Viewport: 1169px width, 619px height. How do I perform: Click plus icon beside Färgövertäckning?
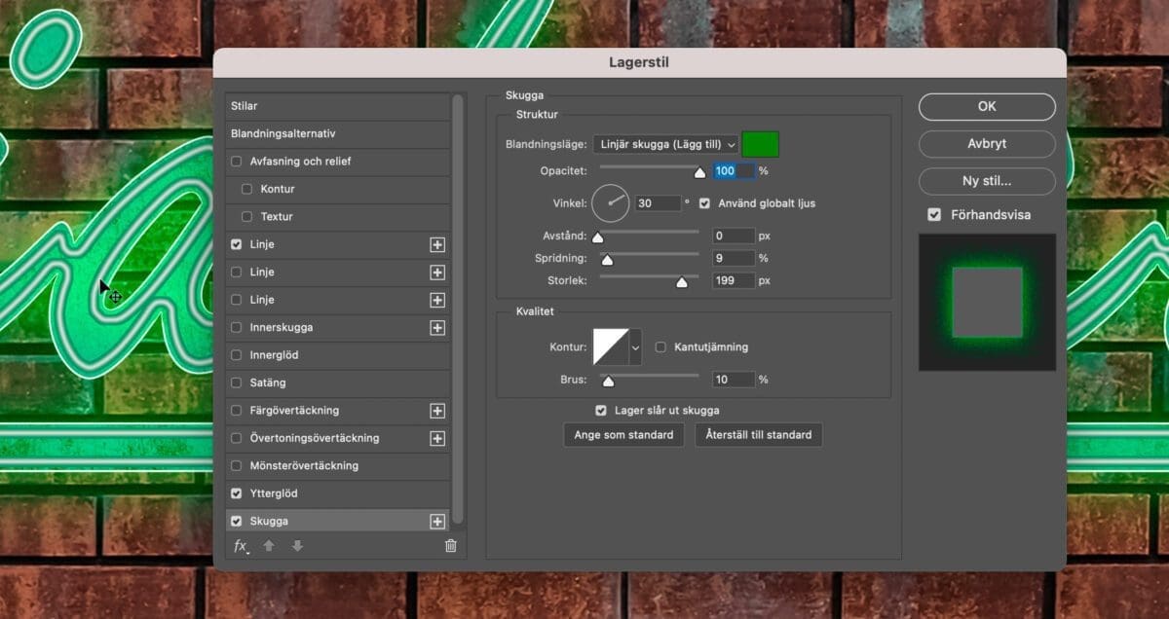click(437, 411)
